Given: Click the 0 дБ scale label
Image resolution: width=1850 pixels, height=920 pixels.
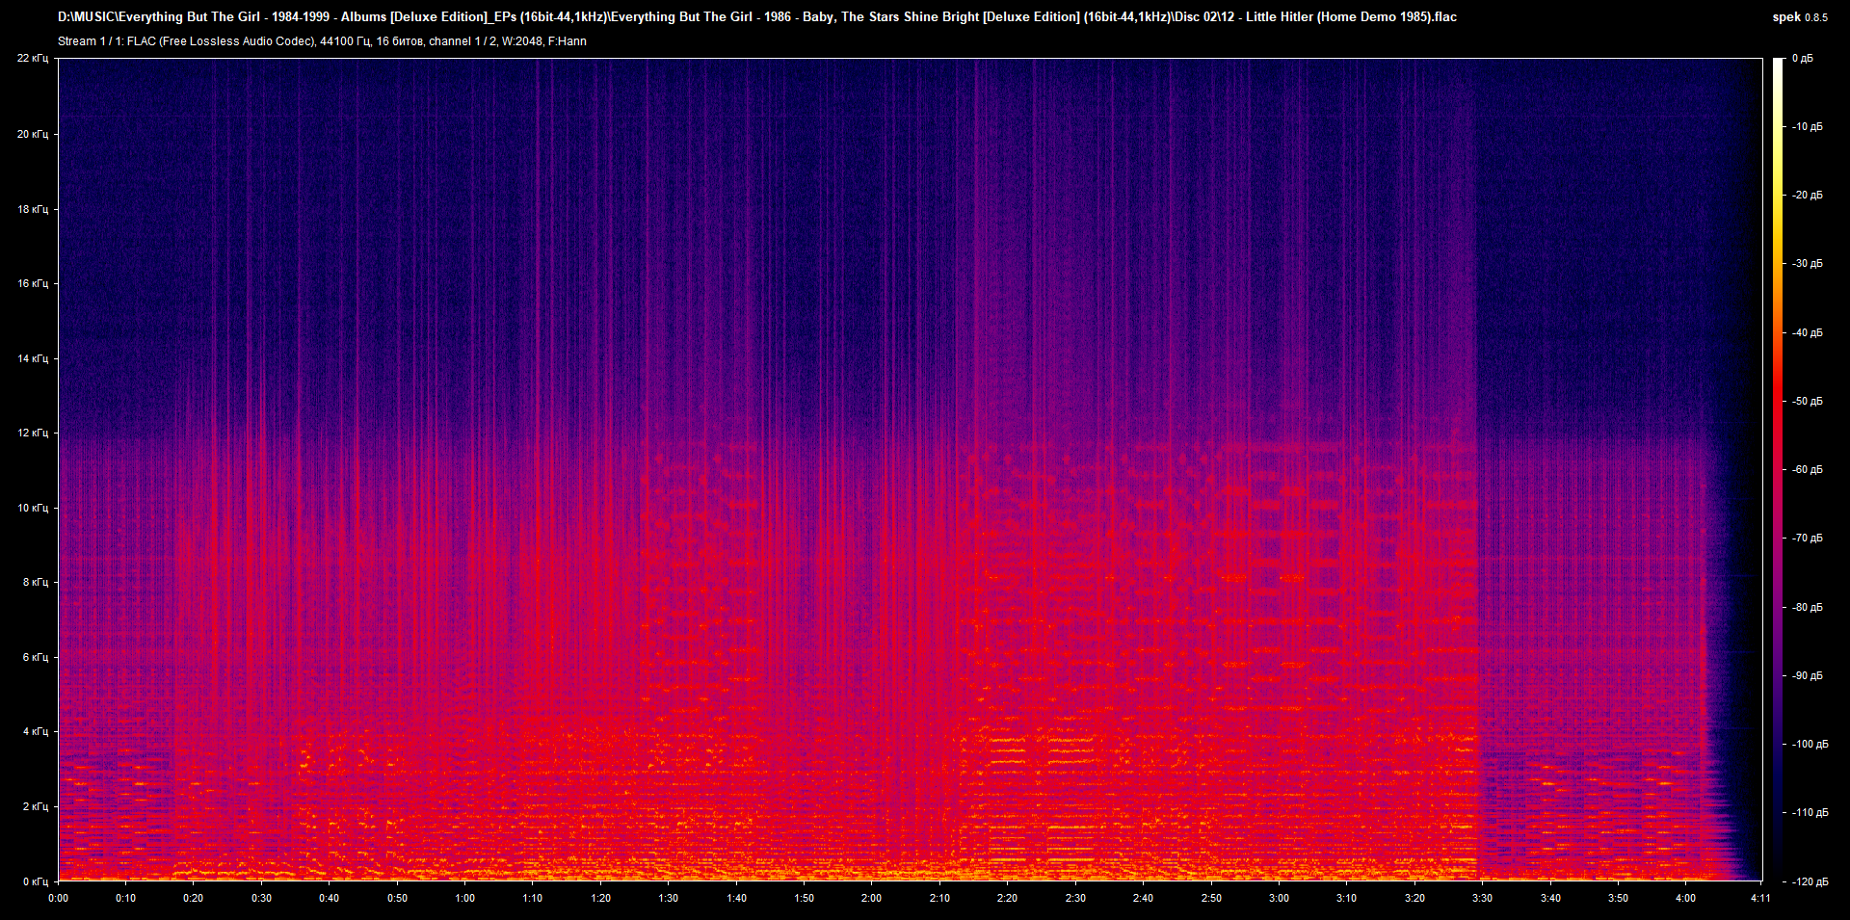Looking at the screenshot, I should click(1803, 59).
